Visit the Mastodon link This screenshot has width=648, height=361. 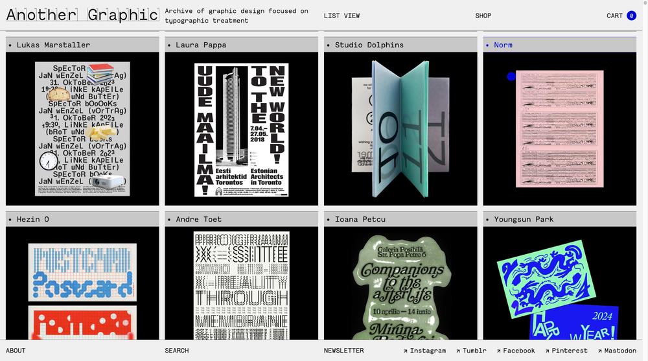617,351
